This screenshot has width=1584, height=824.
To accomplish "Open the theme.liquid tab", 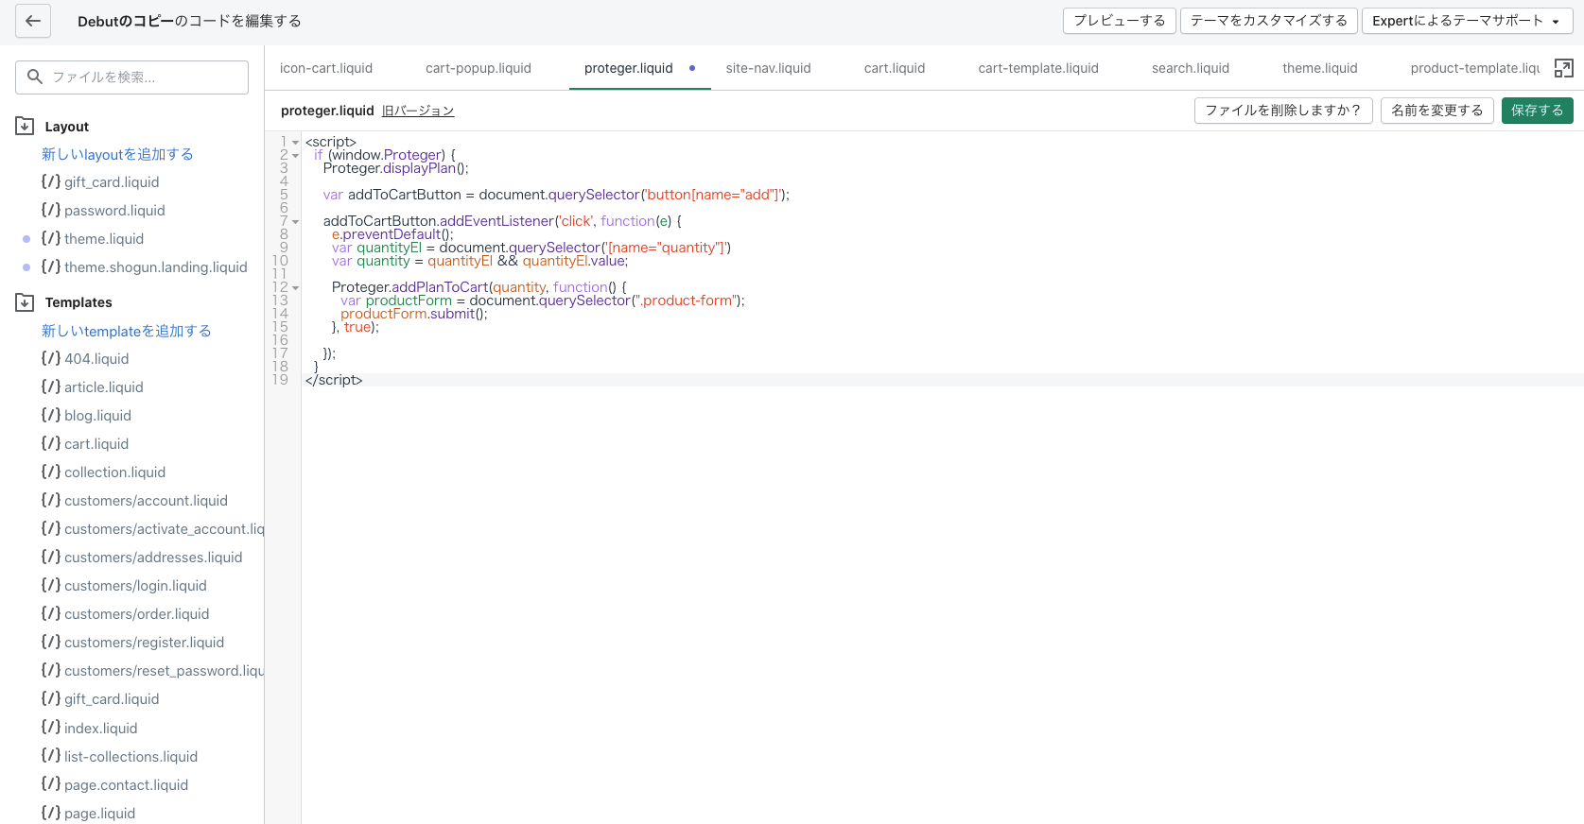I will point(1320,68).
